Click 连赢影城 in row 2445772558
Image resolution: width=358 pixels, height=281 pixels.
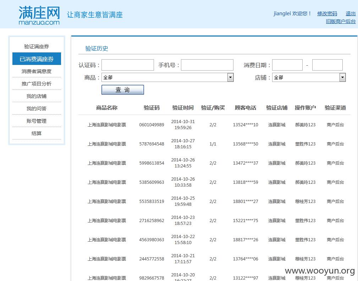coord(277,259)
